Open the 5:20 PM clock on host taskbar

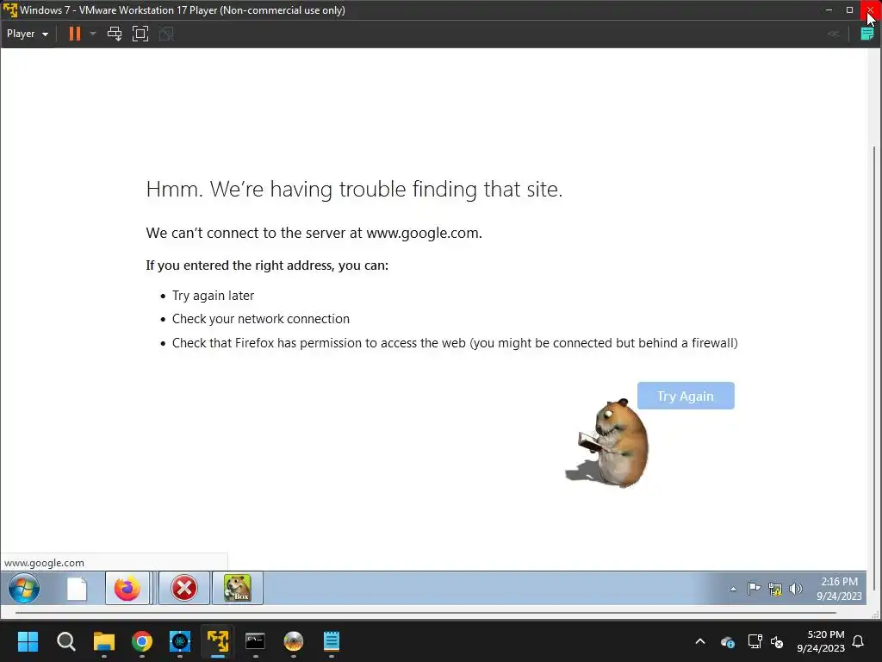[821, 641]
